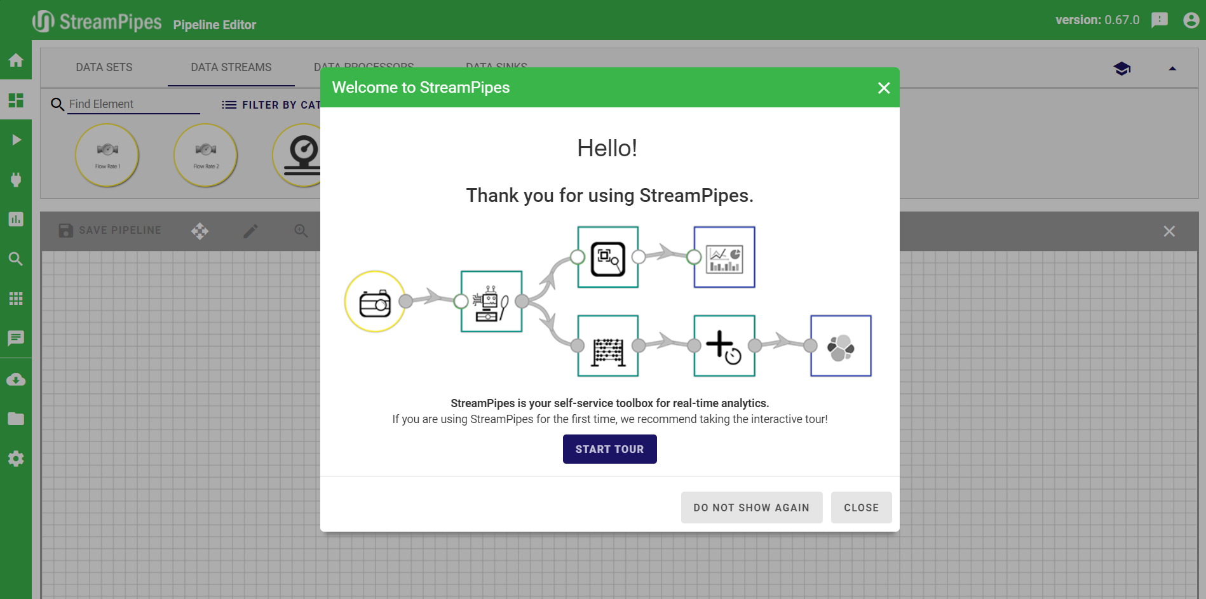Open Data Explorer search icon in sidebar
1206x599 pixels.
click(16, 259)
